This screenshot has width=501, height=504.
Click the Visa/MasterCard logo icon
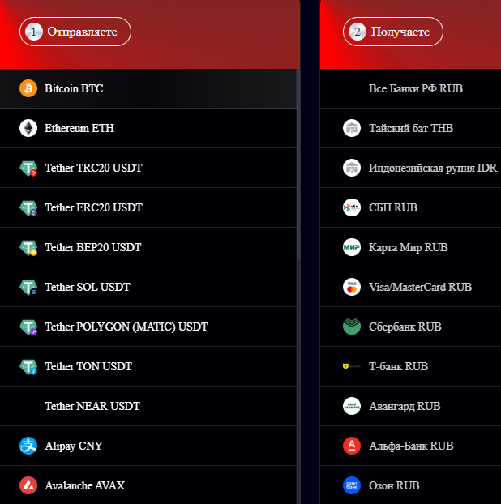(x=352, y=287)
